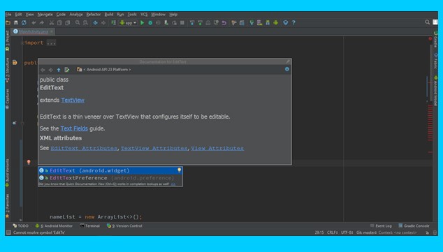Select EditText (android.widget) completion
Screen dimensions: 443x252
[x=110, y=170]
